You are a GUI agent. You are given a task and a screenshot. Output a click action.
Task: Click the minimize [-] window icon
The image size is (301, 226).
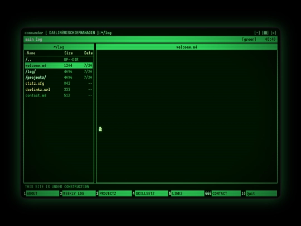(257, 33)
